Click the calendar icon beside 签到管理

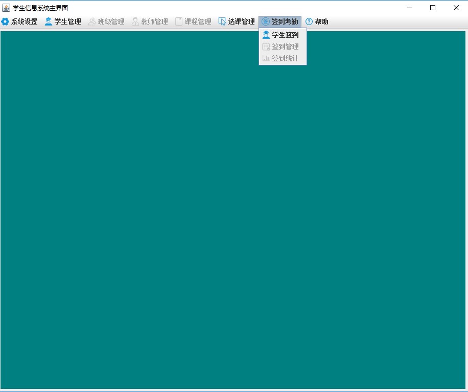[x=266, y=47]
